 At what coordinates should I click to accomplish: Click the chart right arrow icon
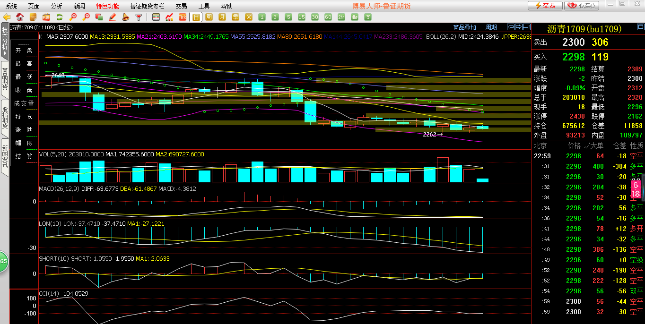tap(519, 27)
